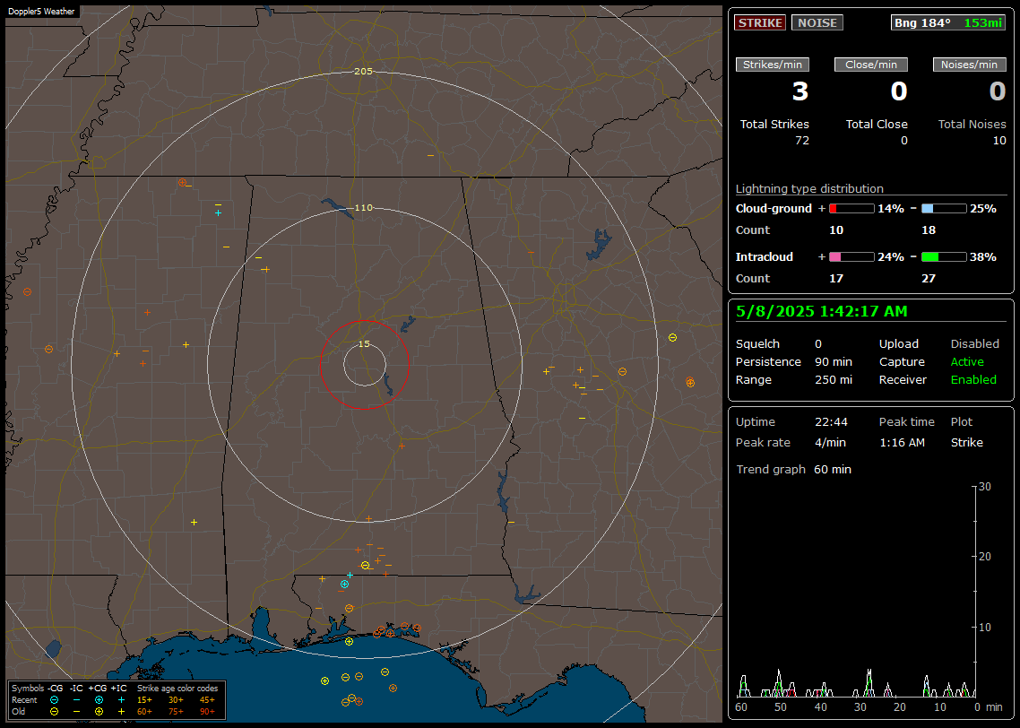Click the Strikes/min header
This screenshot has height=728, width=1020.
click(x=772, y=65)
